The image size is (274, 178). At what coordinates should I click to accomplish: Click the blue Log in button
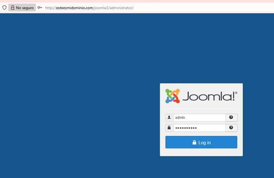pos(201,142)
